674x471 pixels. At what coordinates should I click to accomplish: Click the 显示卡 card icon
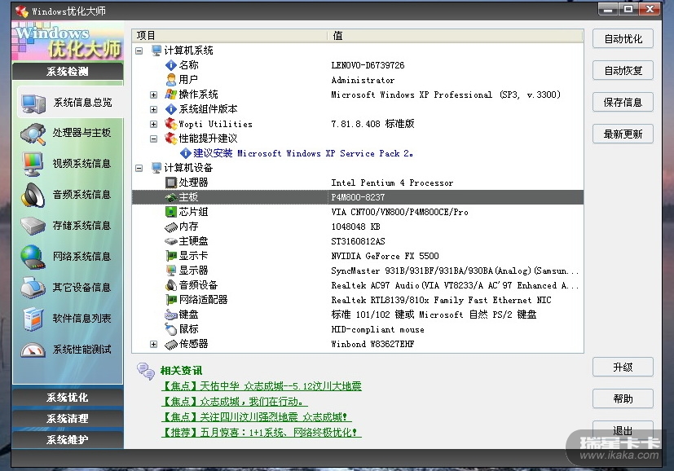(171, 256)
